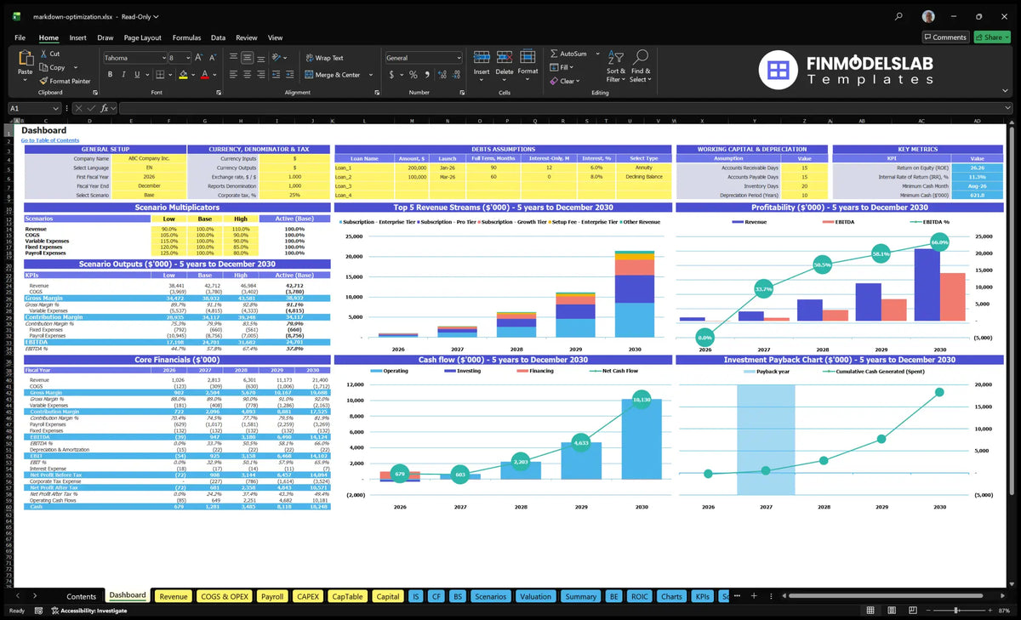Toggle Wrap Text

click(324, 58)
